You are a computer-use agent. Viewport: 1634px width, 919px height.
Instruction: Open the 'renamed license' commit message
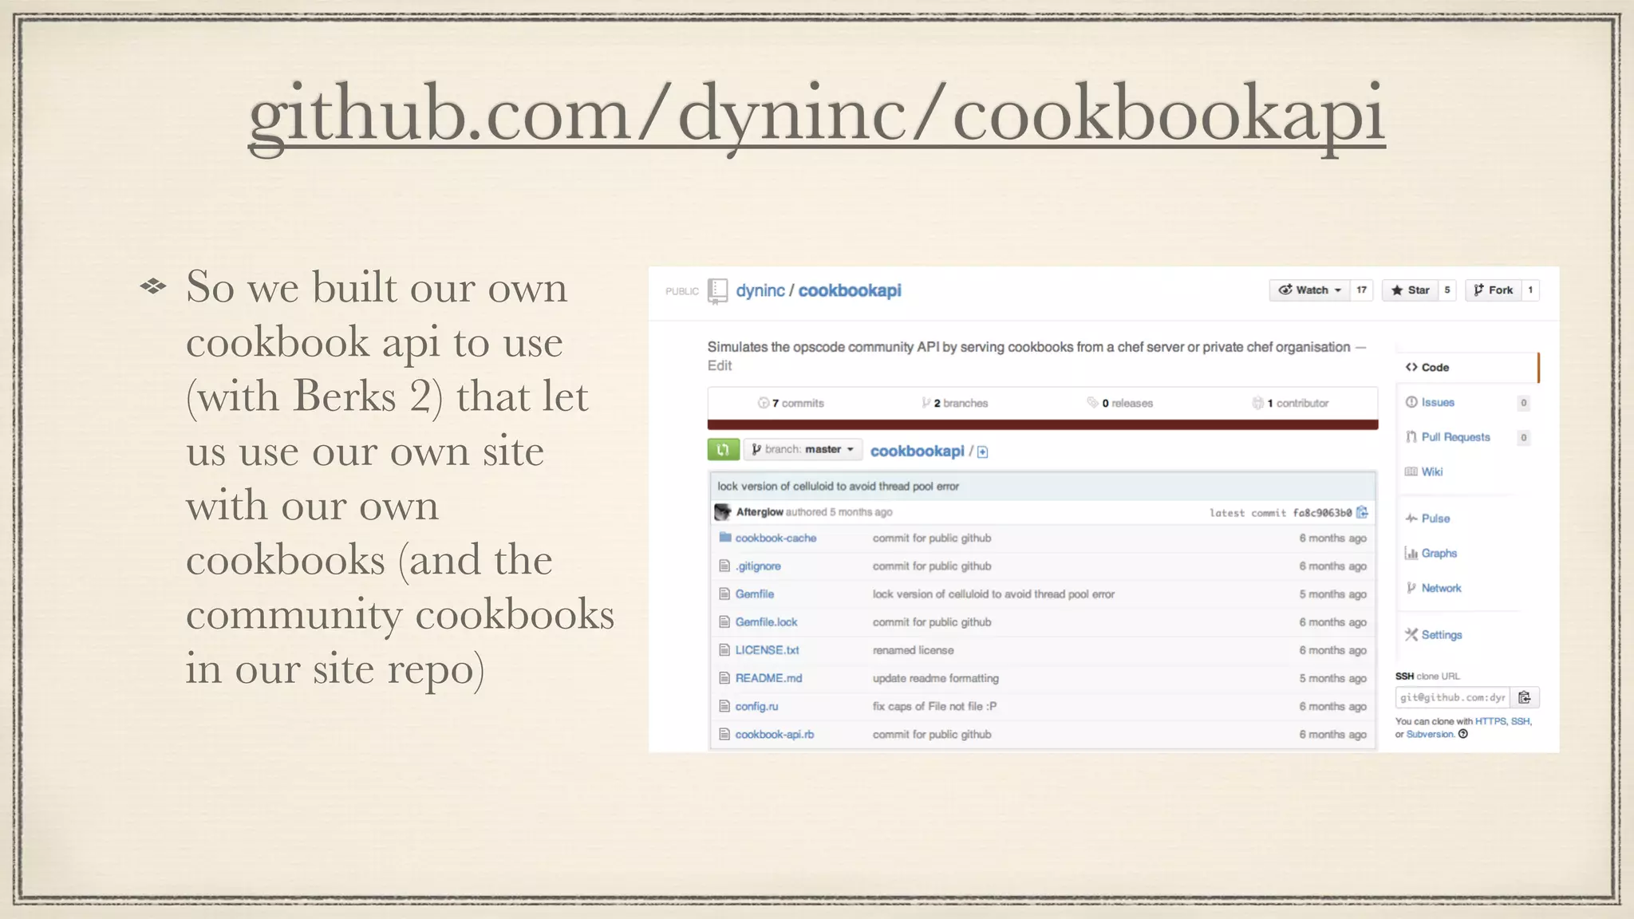[913, 650]
